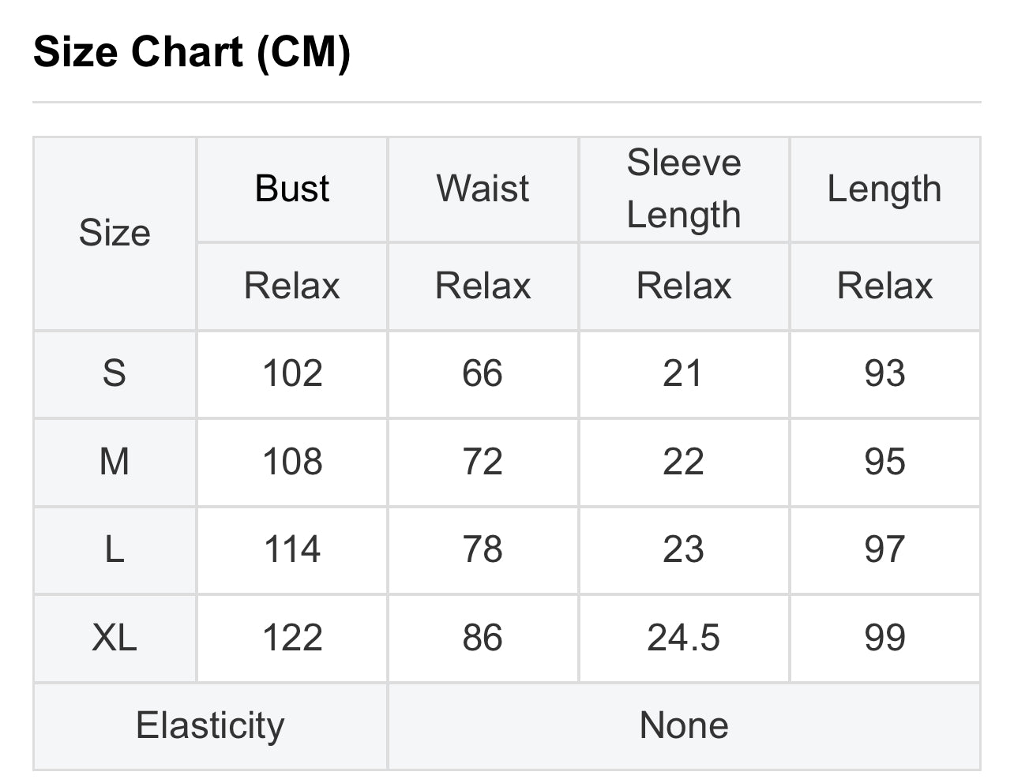
Task: Select the M size row label
Action: coord(115,462)
